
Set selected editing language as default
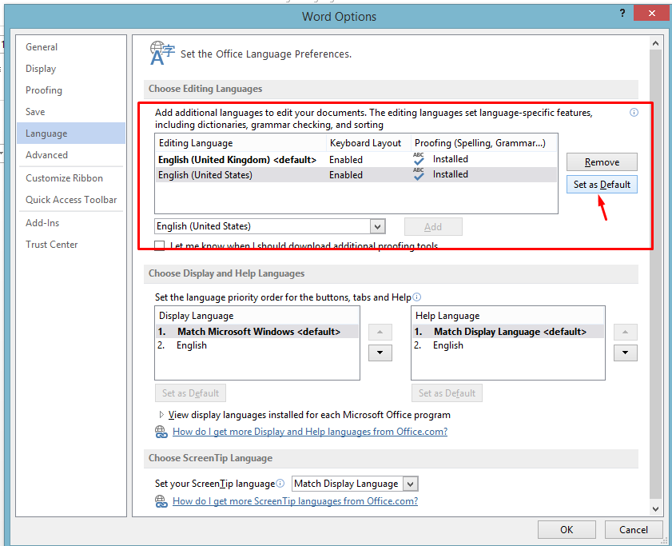602,185
